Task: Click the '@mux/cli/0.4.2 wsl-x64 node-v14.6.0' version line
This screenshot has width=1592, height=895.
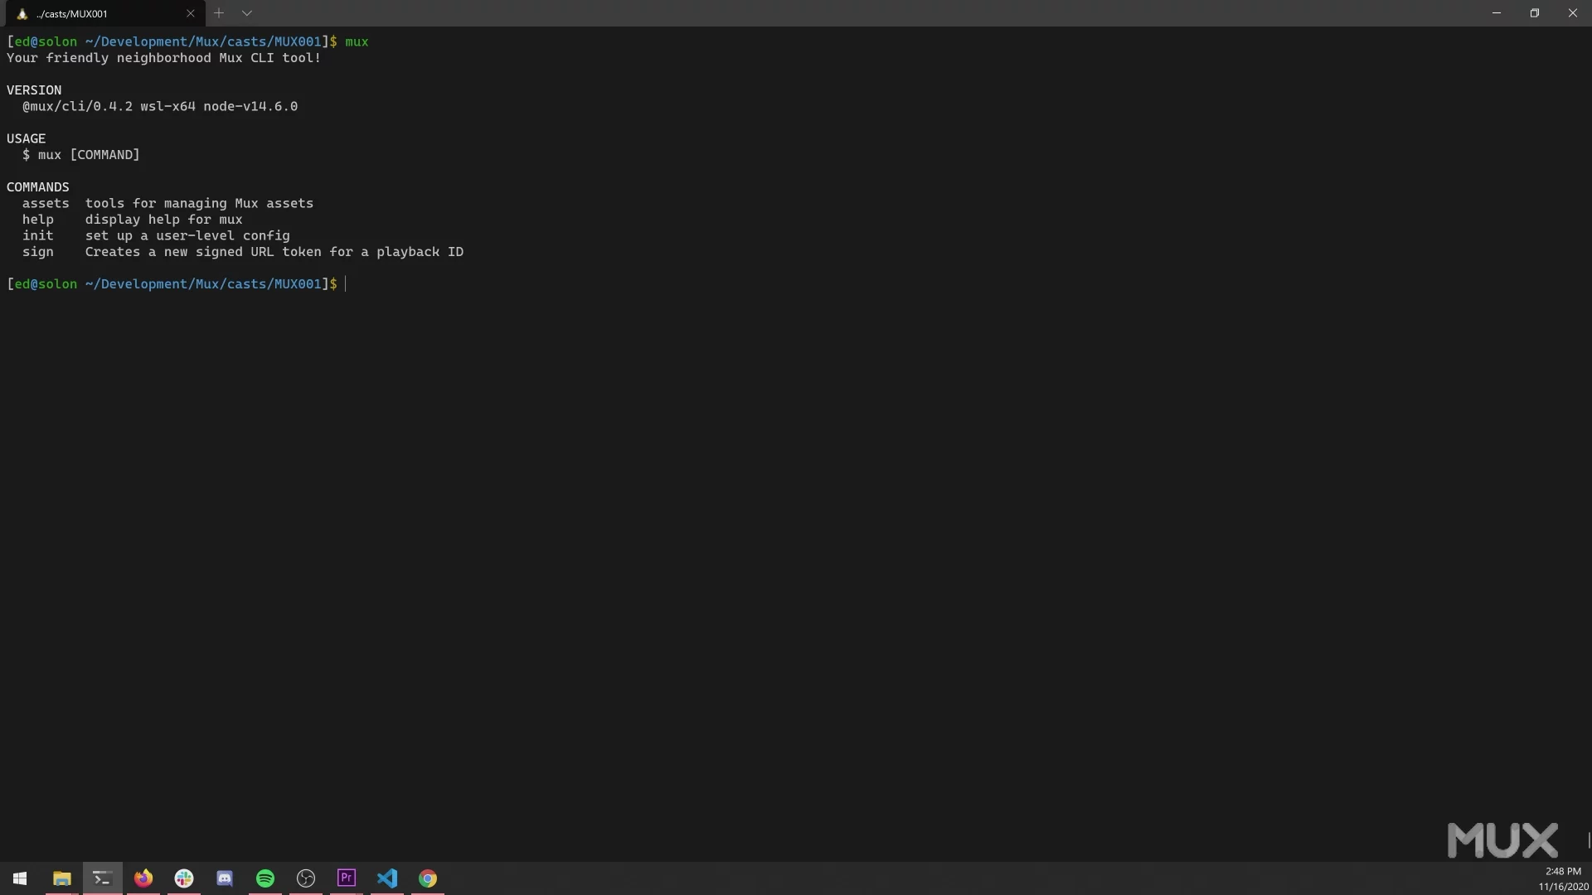Action: [160, 107]
